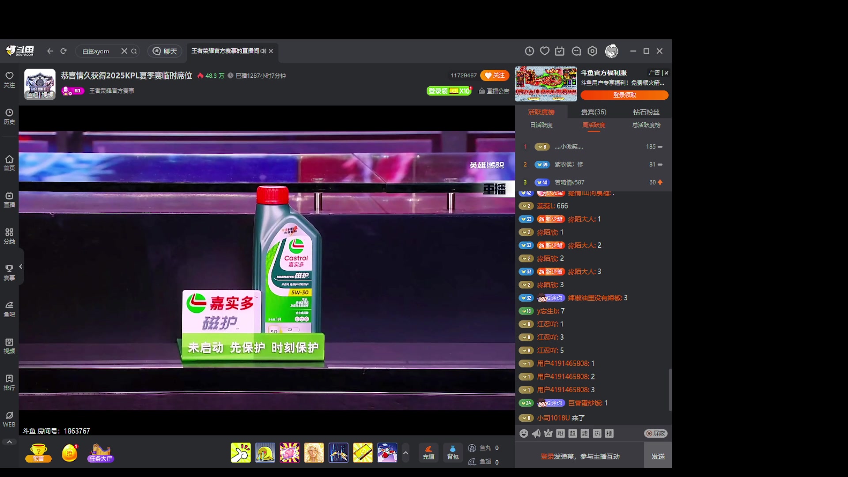Click the Douyu logo

(20, 51)
